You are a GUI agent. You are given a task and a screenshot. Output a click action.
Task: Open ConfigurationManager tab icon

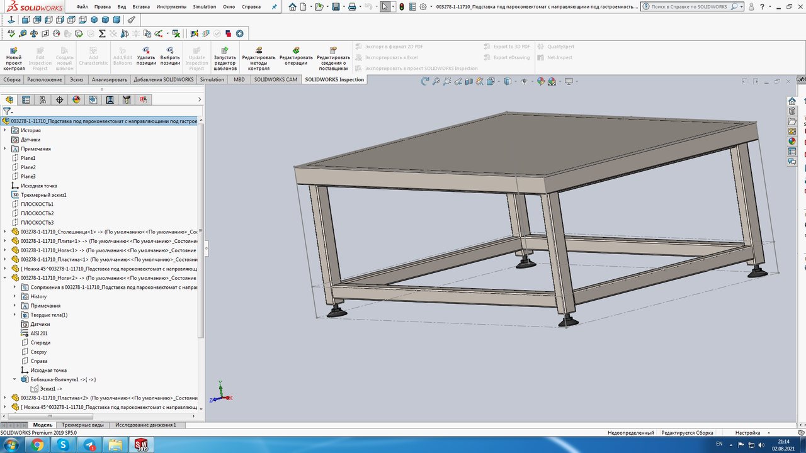click(43, 99)
